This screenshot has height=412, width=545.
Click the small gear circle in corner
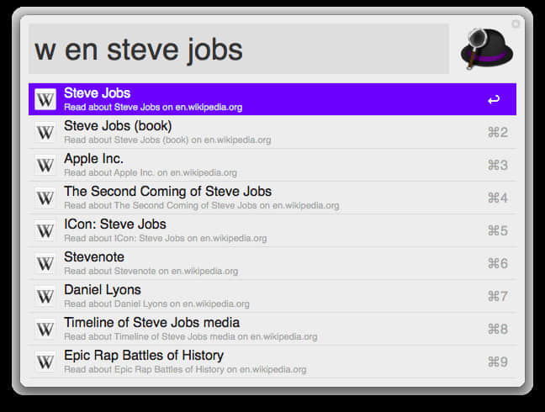[x=516, y=24]
